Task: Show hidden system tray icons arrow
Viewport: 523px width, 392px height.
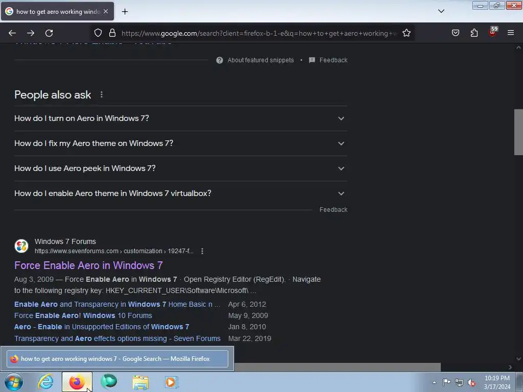Action: 434,382
